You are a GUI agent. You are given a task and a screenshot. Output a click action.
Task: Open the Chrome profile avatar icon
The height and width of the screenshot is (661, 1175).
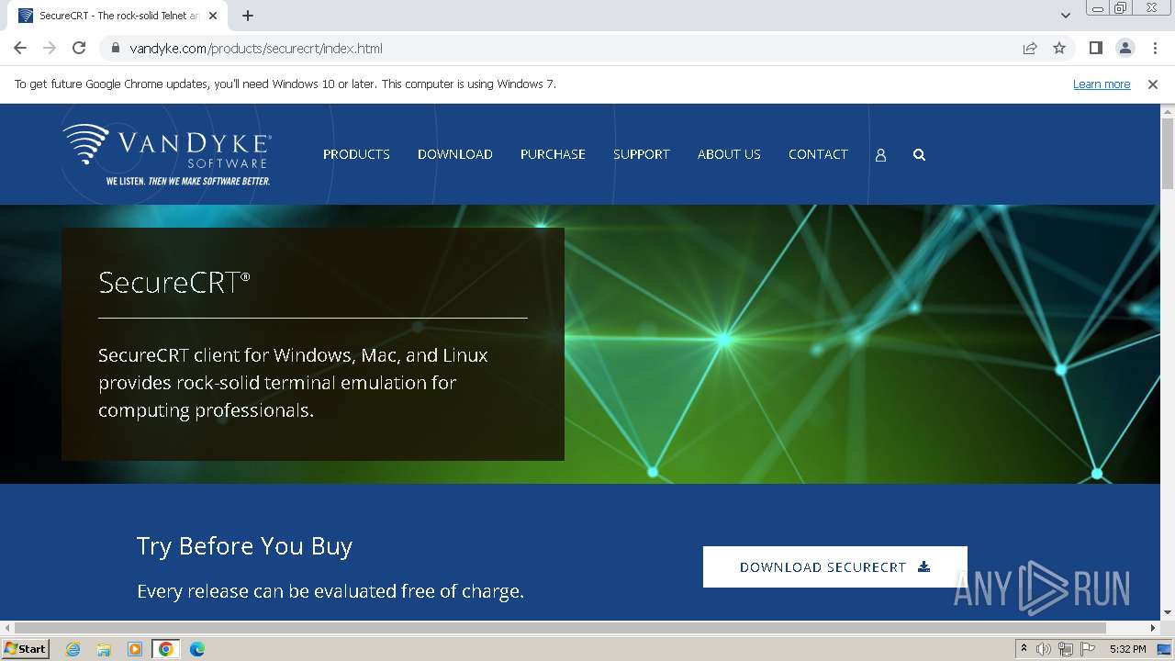1125,48
